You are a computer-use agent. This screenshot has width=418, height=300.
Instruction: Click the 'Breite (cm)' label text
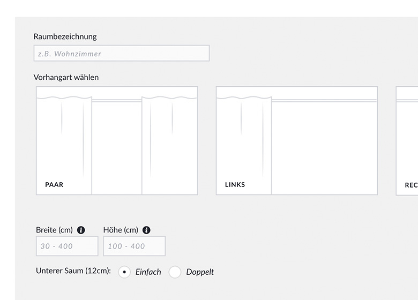point(54,230)
